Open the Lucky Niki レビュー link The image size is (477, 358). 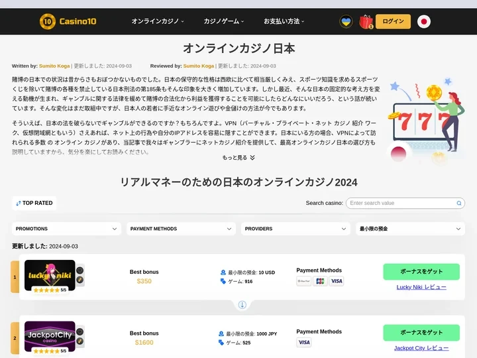coord(421,287)
